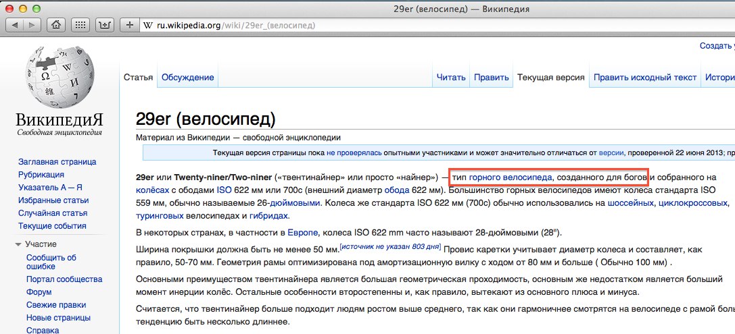Click the green zoom window button
735x334 pixels.
tap(36, 8)
